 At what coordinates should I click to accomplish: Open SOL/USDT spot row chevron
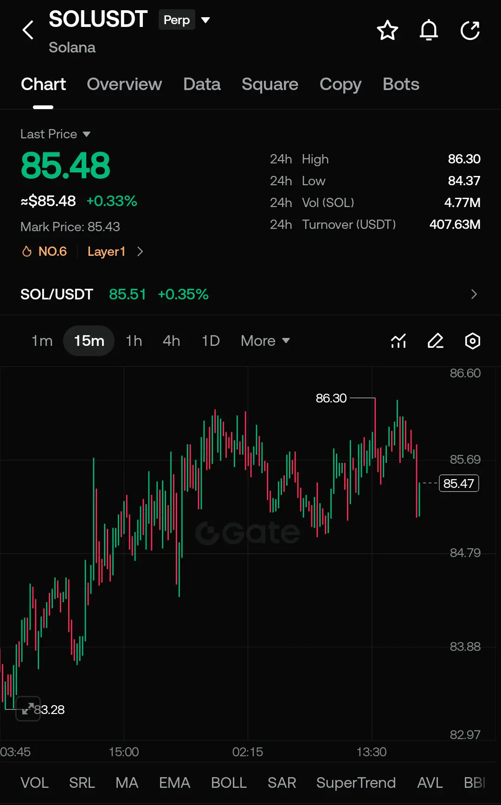pos(474,294)
